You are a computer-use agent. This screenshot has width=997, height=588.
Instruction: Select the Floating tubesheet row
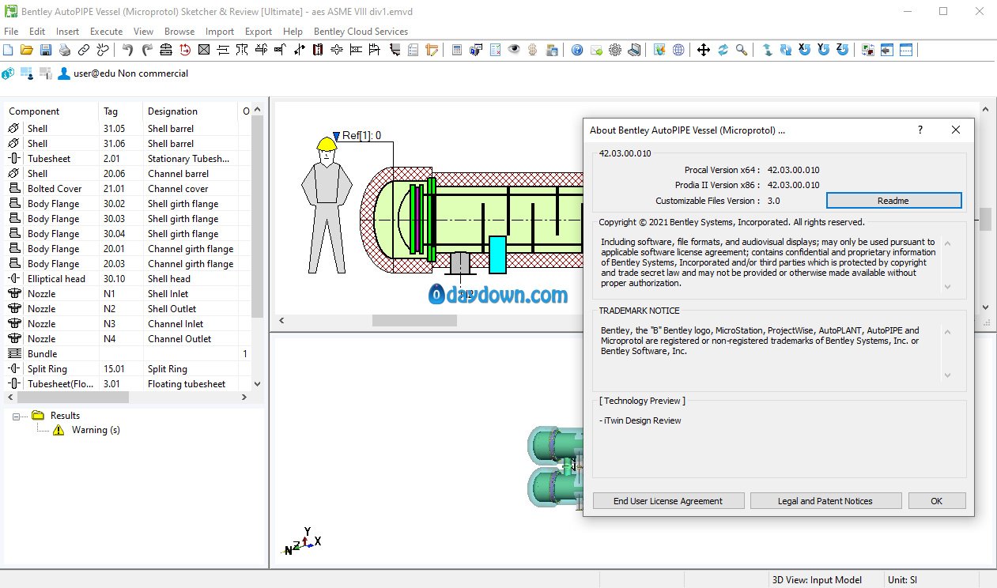click(128, 383)
